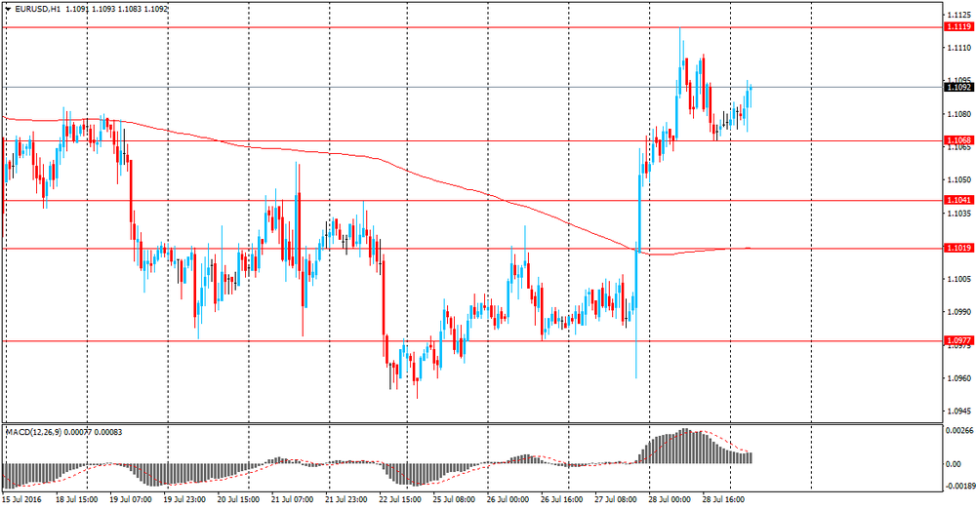
Task: Click the 1.1080 price scale value
Action: (x=959, y=114)
